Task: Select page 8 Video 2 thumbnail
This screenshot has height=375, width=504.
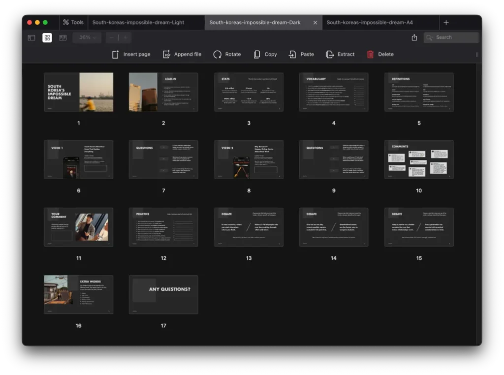Action: pyautogui.click(x=249, y=160)
